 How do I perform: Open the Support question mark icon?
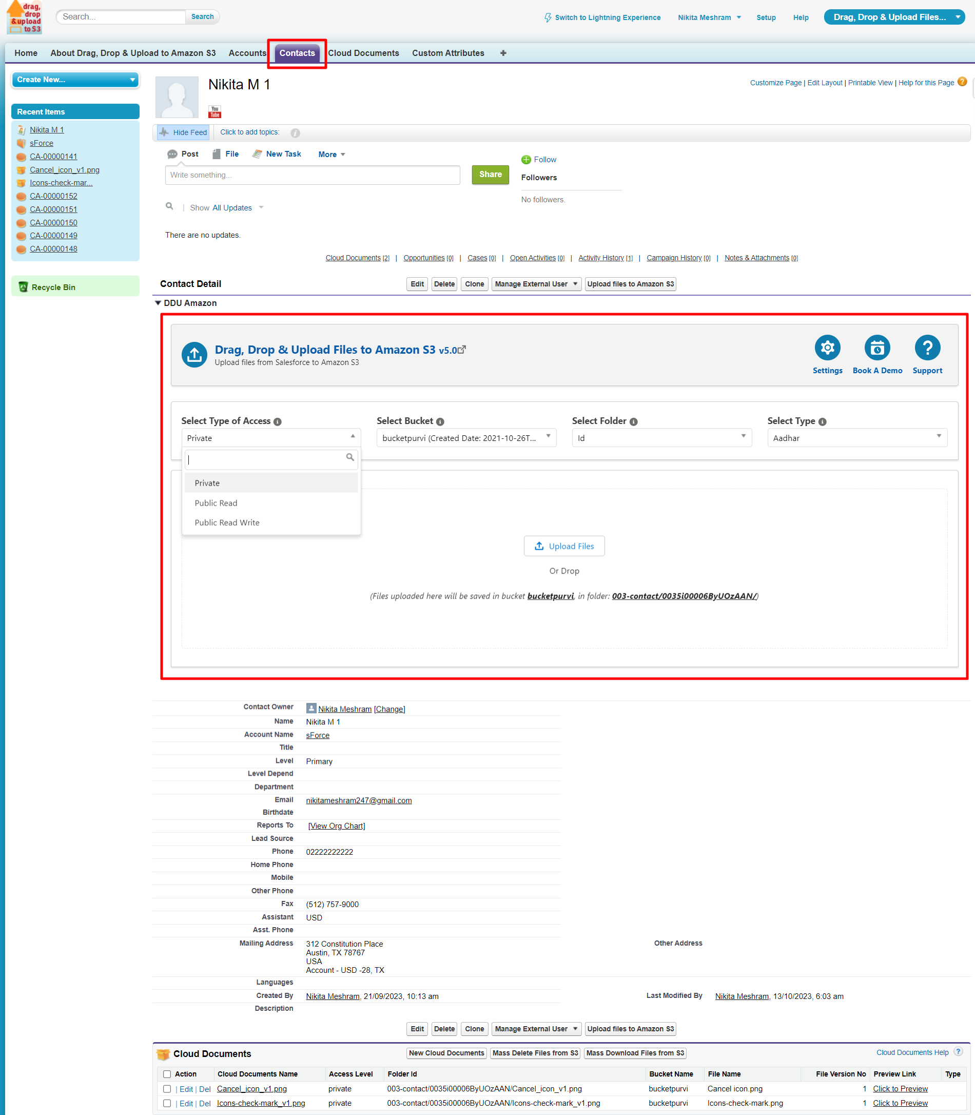[927, 348]
